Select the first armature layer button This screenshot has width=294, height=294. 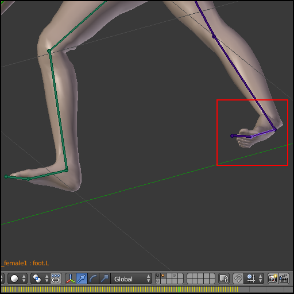(x=158, y=276)
